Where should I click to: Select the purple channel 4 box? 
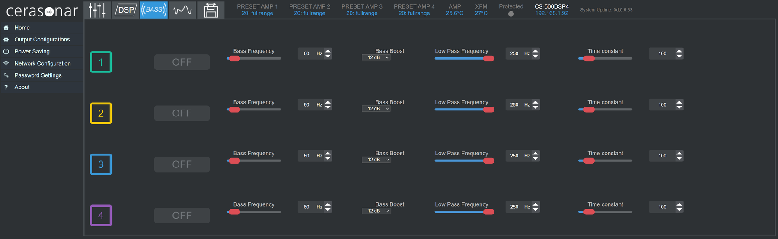101,215
